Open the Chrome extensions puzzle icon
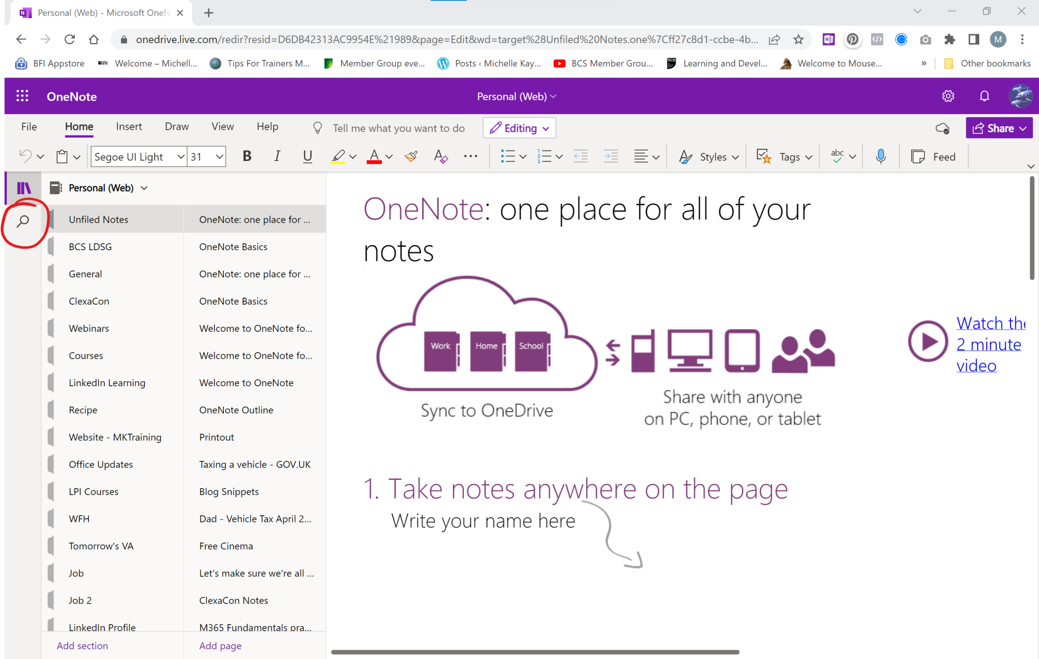The width and height of the screenshot is (1039, 659). pos(950,39)
